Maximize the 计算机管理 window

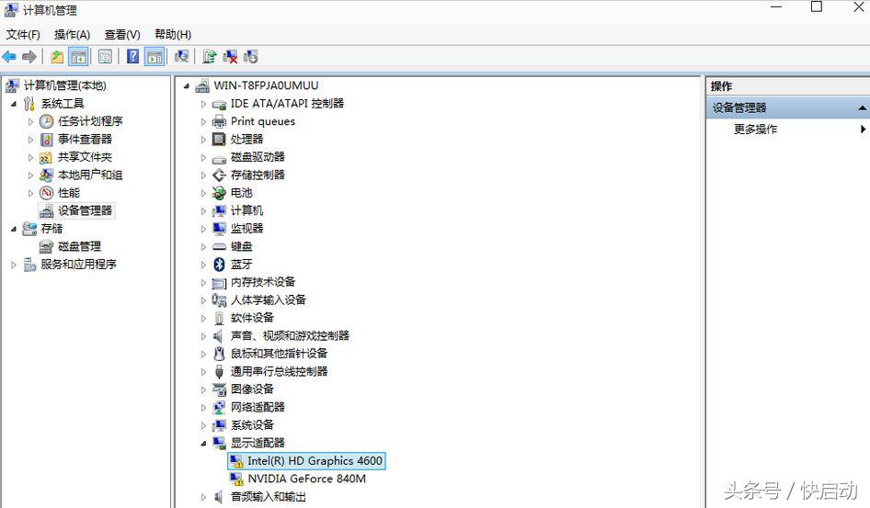point(817,6)
